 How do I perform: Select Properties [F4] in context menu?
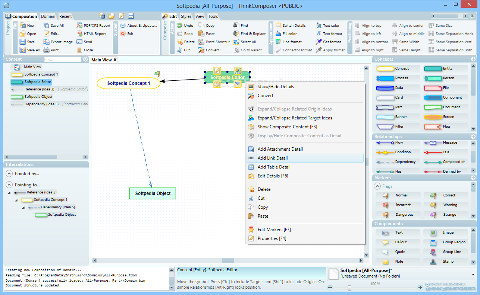[x=304, y=238]
